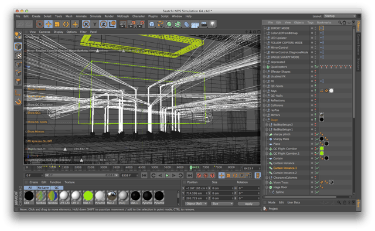This screenshot has width=375, height=231.
Task: Toggle Z axis lock
Action: click(x=103, y=24)
